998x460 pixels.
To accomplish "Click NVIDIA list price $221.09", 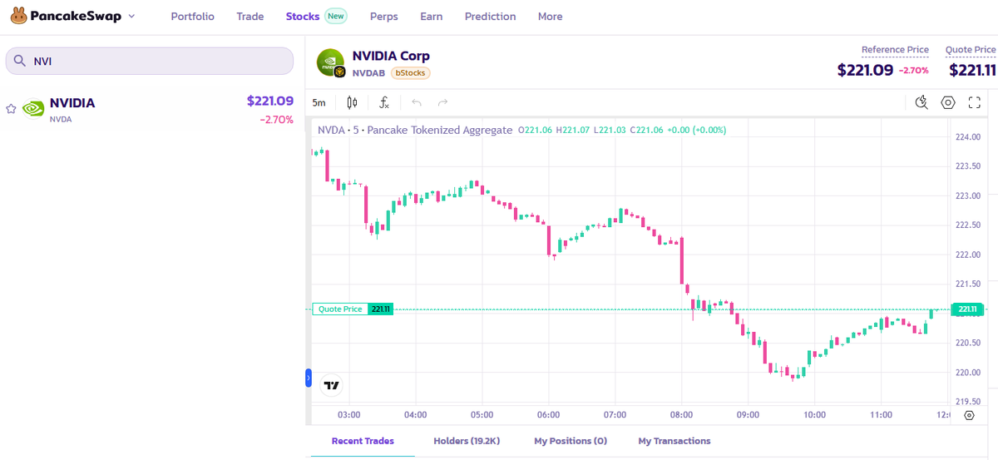I will coord(270,101).
